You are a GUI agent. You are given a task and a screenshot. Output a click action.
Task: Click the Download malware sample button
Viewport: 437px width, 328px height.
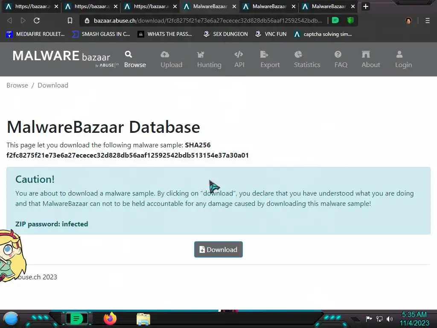(x=218, y=249)
